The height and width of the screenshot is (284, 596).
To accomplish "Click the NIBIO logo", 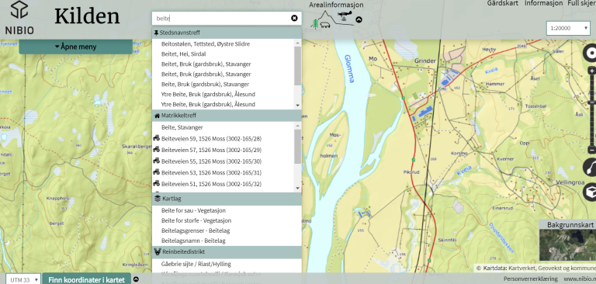I will point(19,18).
